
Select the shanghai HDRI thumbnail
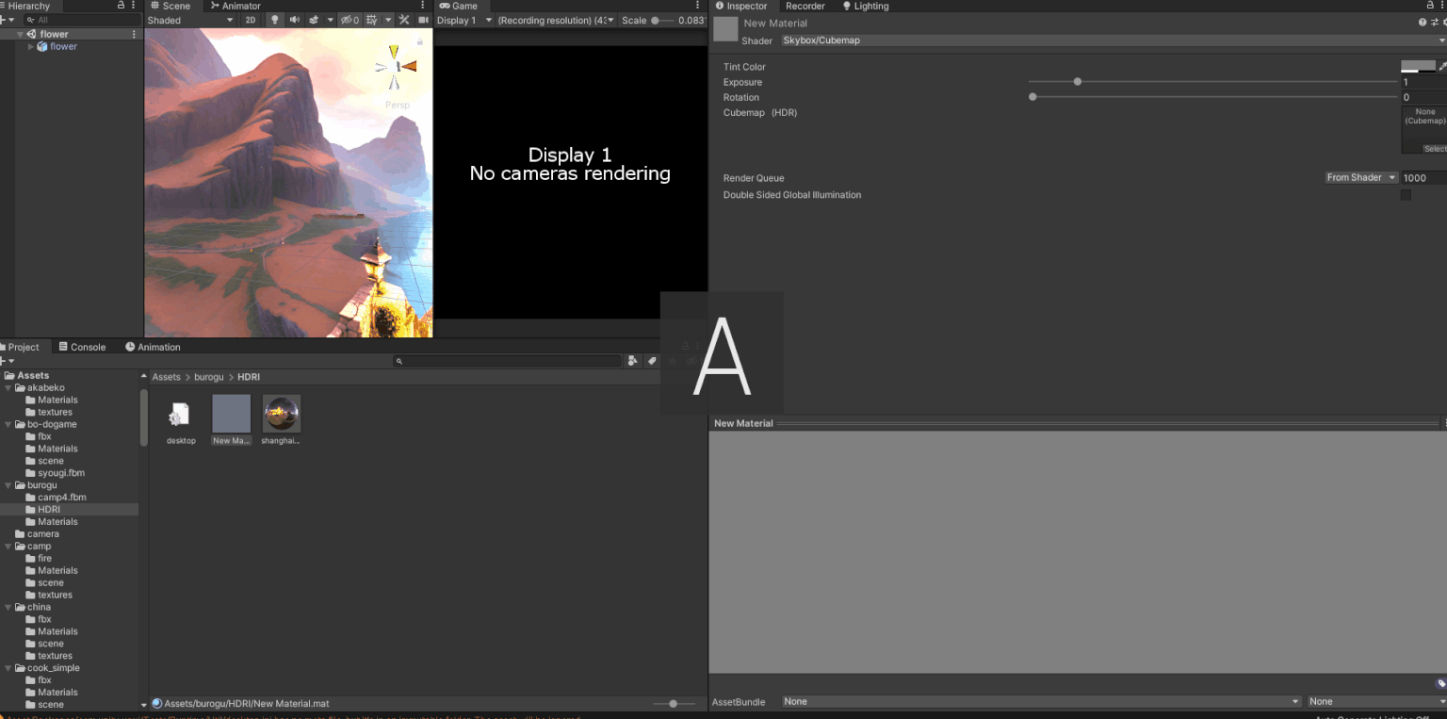[x=281, y=415]
